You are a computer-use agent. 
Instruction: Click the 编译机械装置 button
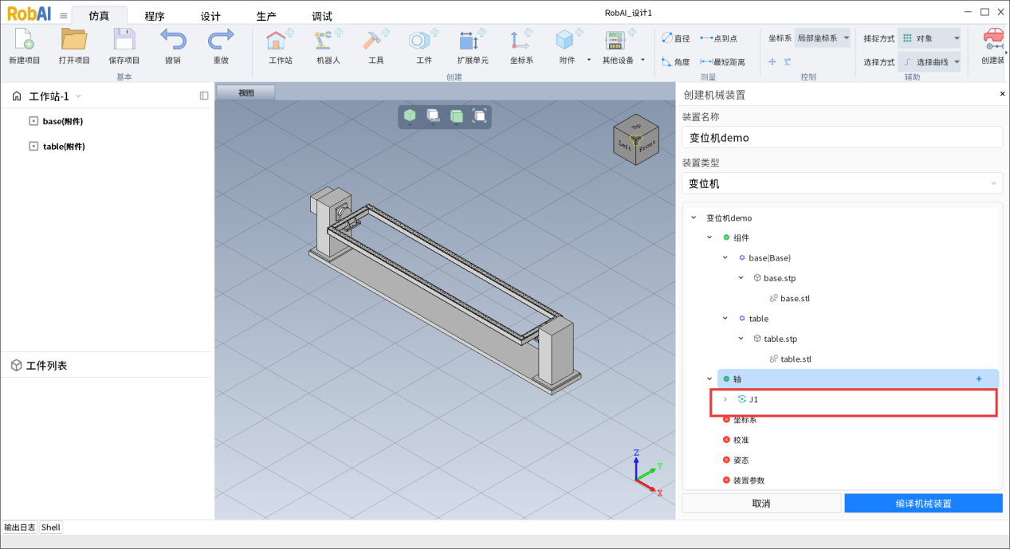pyautogui.click(x=923, y=504)
